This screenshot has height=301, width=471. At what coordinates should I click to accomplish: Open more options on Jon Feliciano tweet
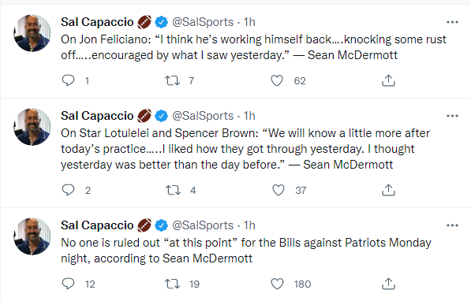coord(452,22)
